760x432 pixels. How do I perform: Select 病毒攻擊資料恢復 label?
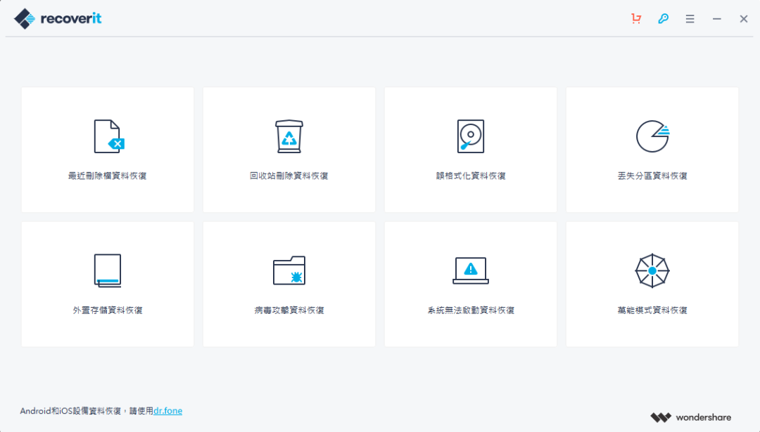[x=289, y=310]
